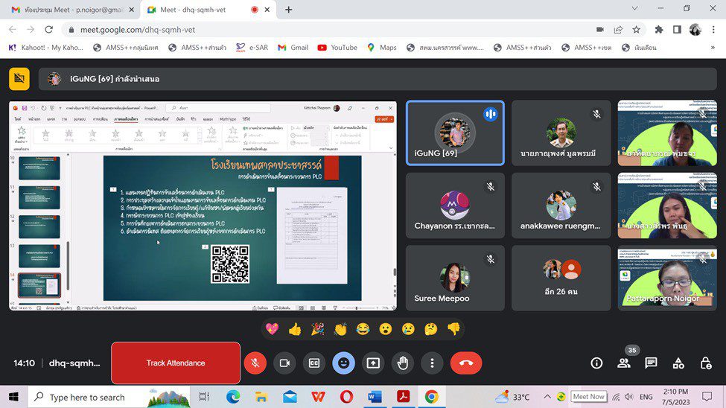Image resolution: width=726 pixels, height=408 pixels.
Task: Click the Track Attendance button
Action: coord(176,363)
